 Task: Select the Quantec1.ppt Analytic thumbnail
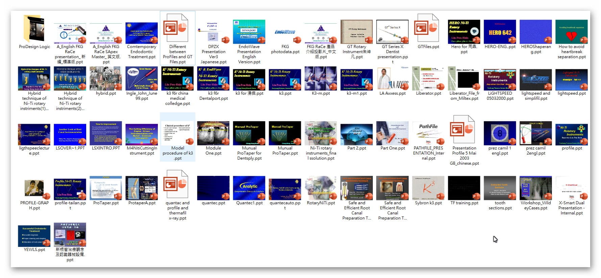[249, 188]
